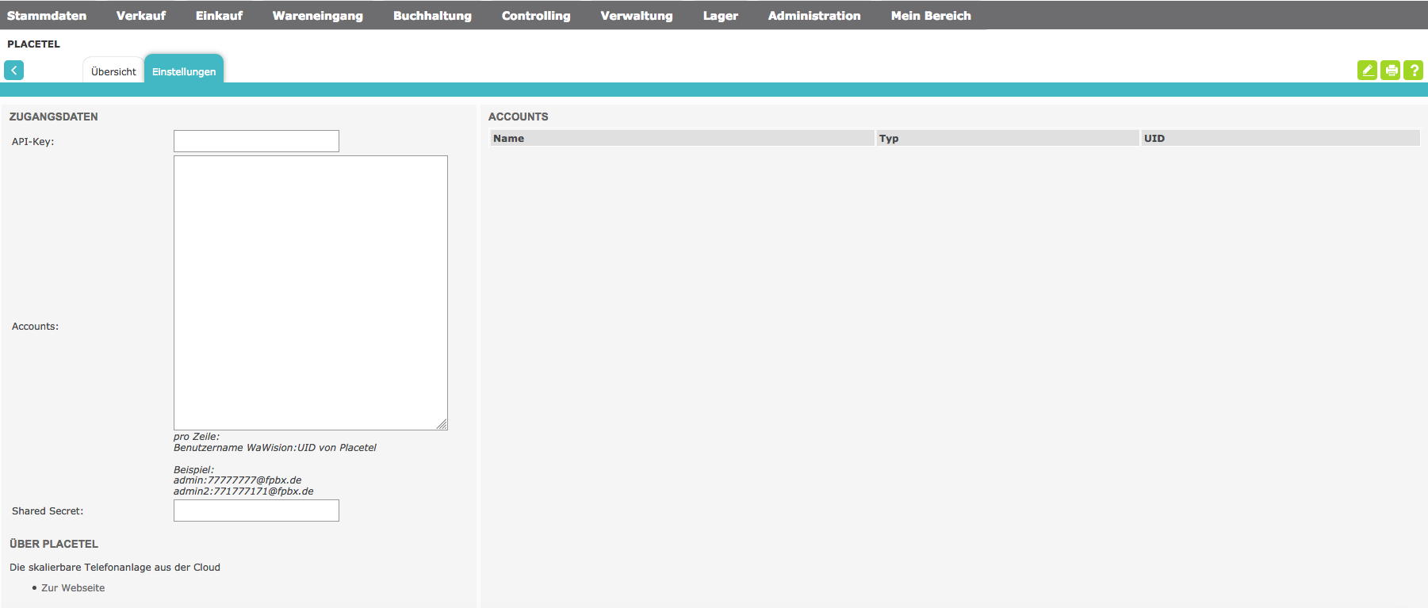Viewport: 1428px width, 608px height.
Task: Click the green printer icon
Action: click(x=1390, y=71)
